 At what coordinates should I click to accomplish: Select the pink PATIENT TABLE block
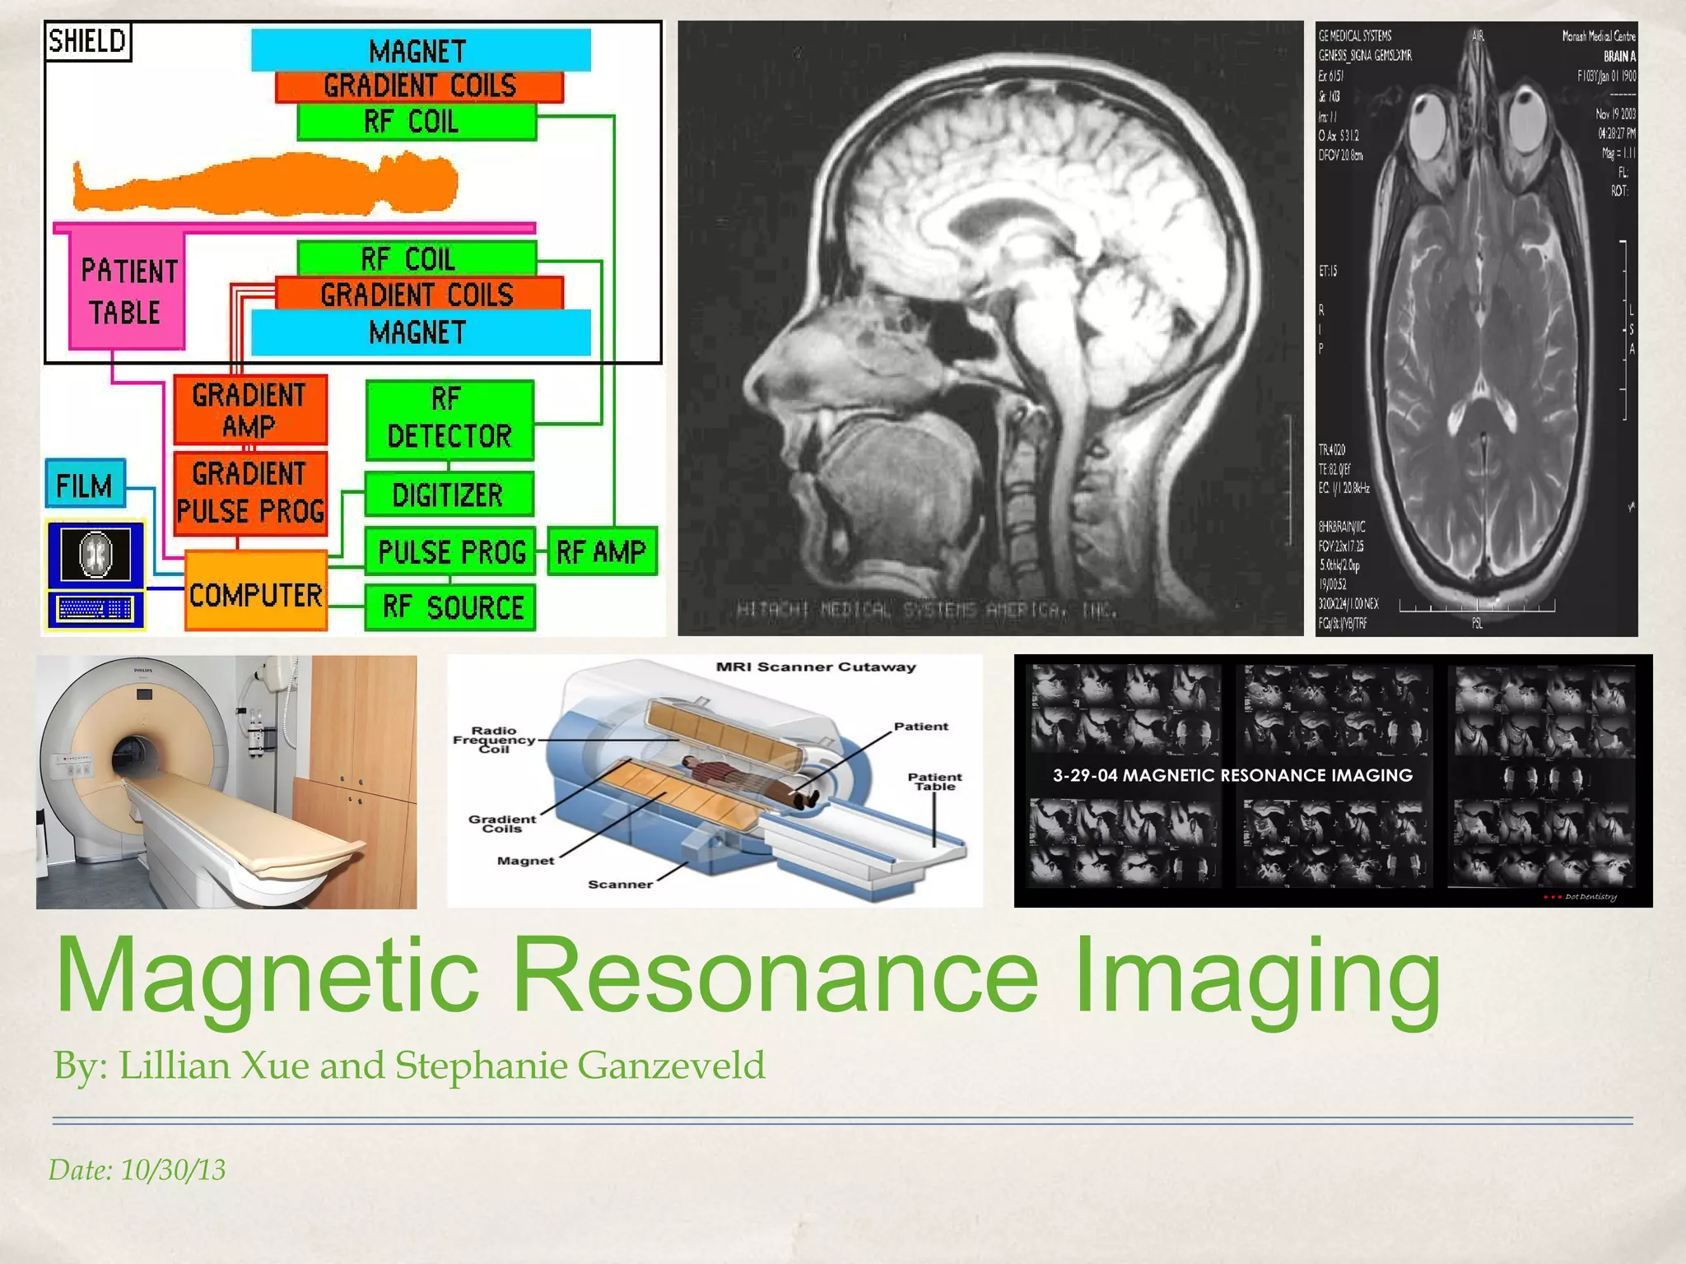pos(127,291)
